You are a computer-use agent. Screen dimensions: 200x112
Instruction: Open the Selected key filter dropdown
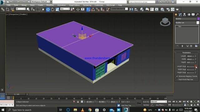point(159,102)
